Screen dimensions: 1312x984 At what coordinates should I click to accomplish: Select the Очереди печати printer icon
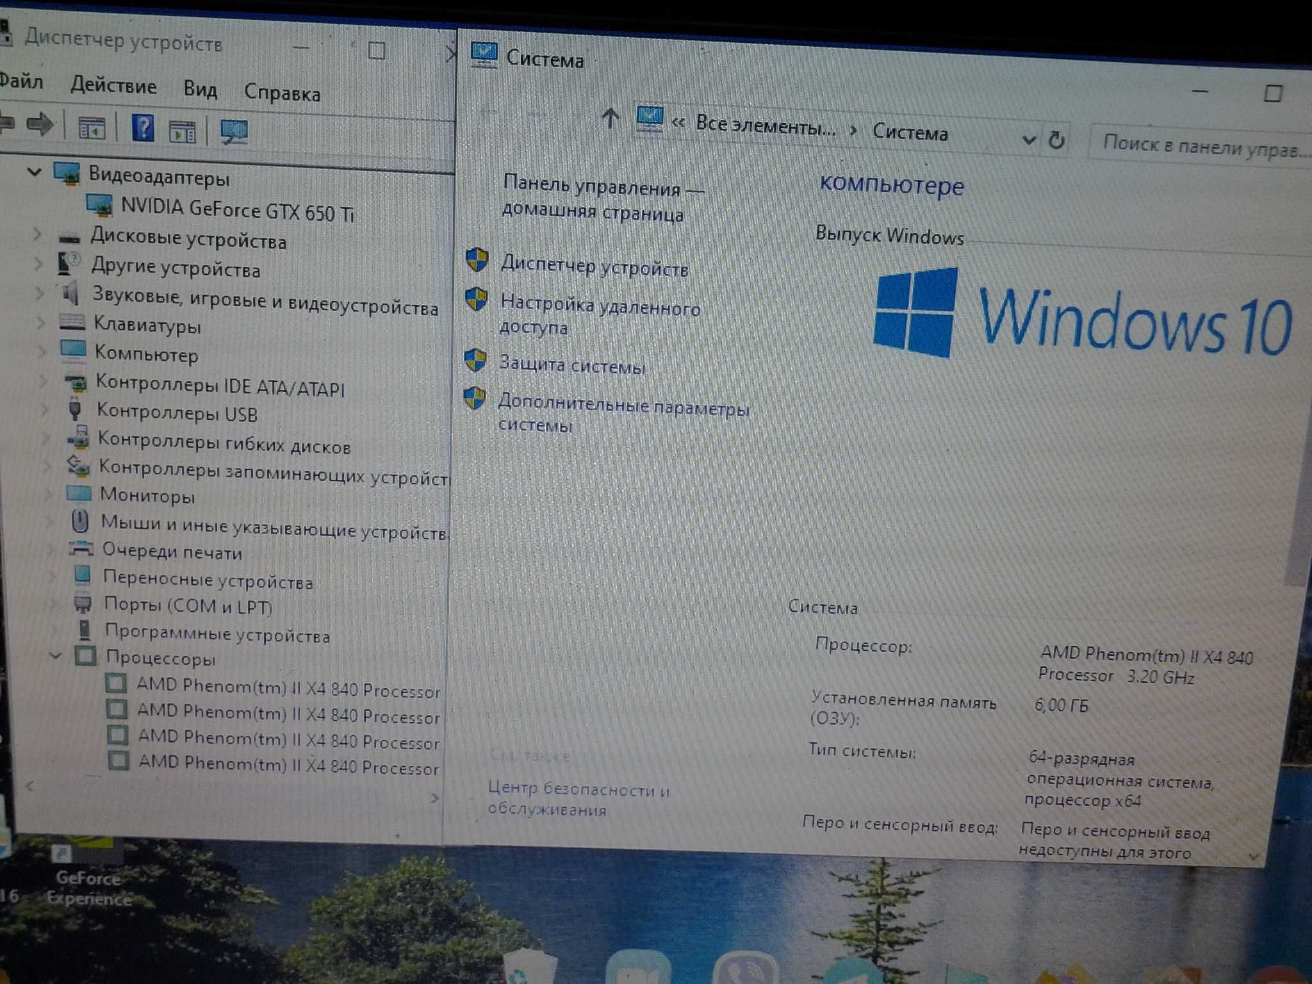pos(81,548)
